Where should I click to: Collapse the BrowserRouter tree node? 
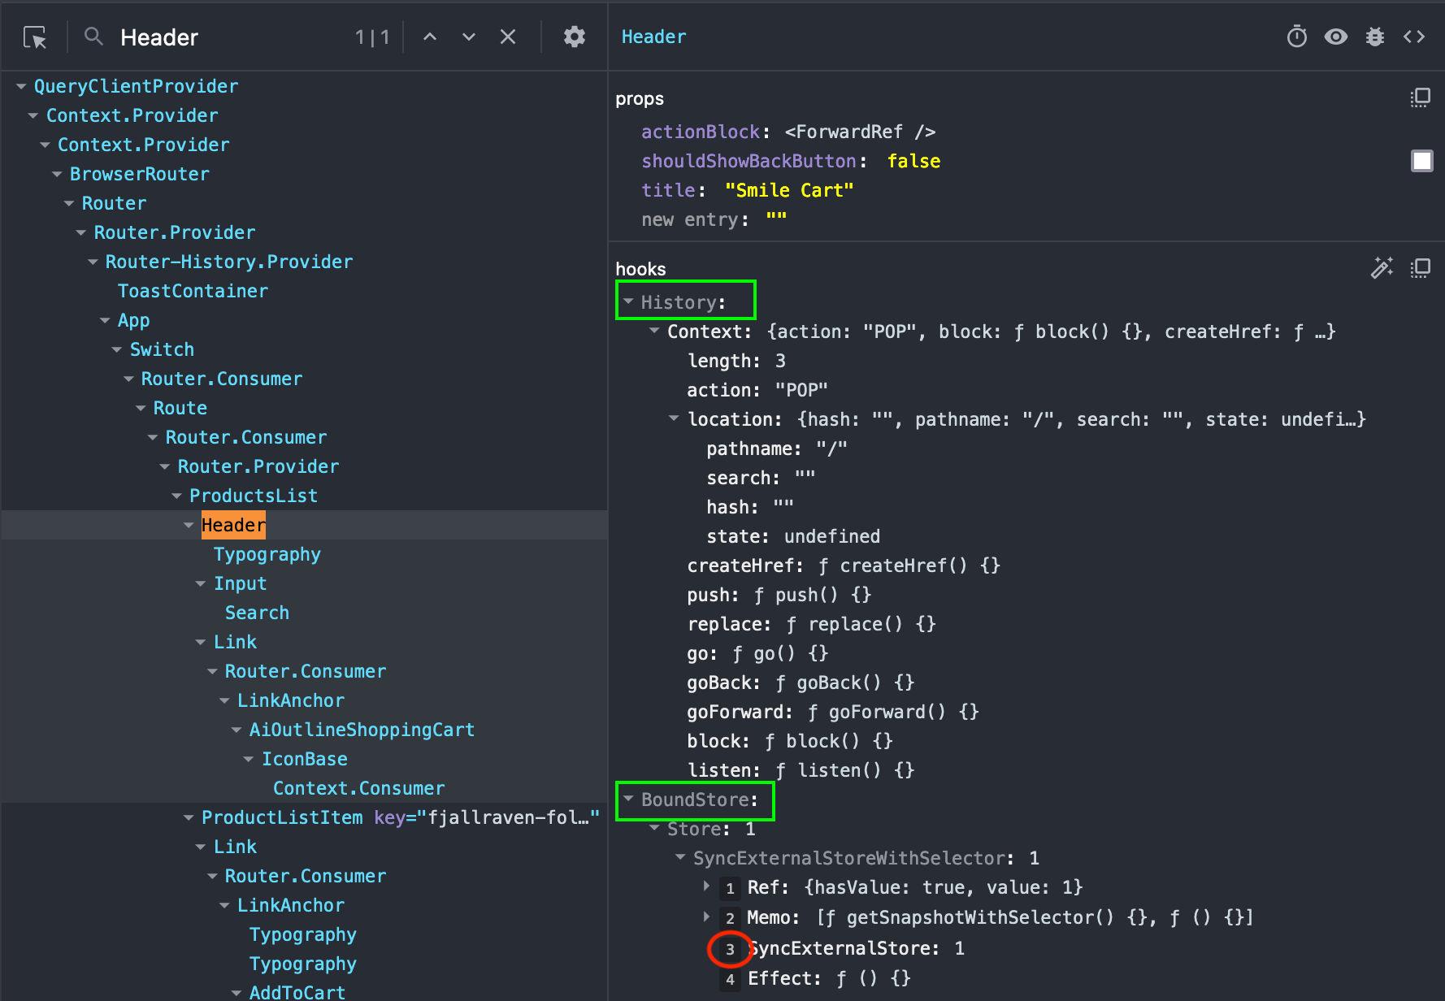[57, 174]
